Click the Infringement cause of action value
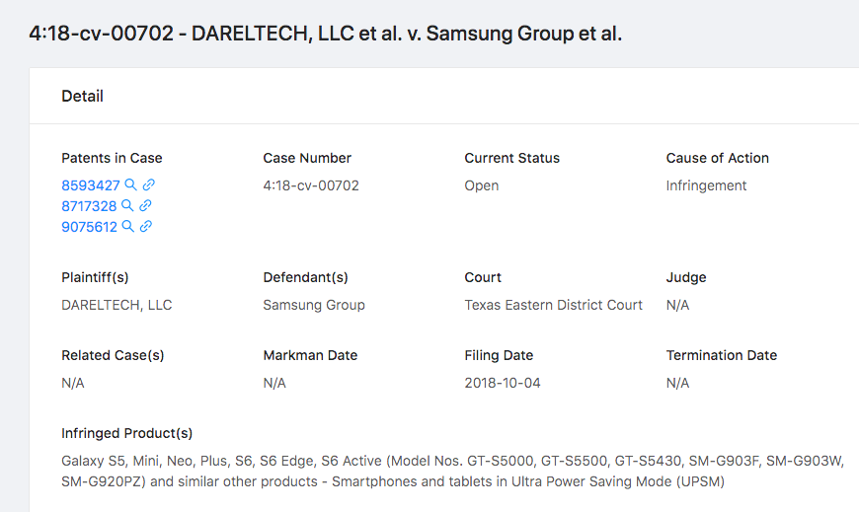Image resolution: width=859 pixels, height=512 pixels. pos(706,185)
